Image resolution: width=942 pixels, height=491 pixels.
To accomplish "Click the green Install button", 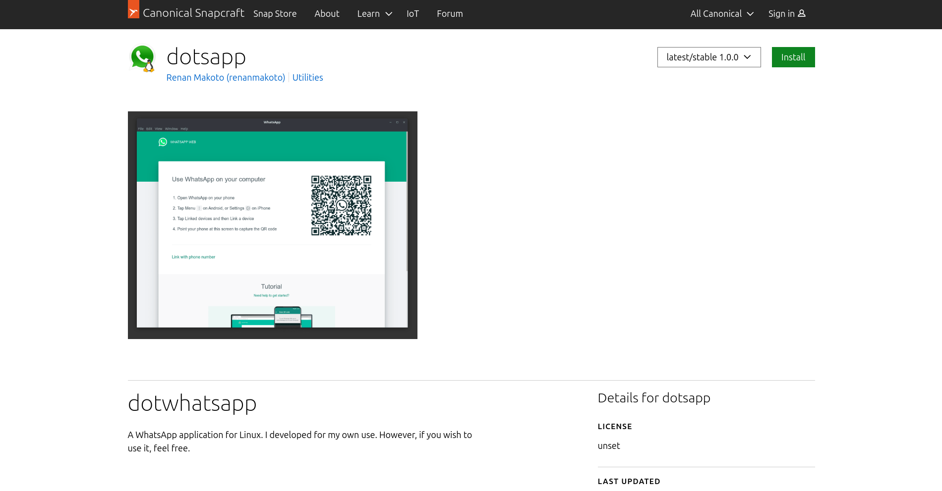I will (x=793, y=57).
